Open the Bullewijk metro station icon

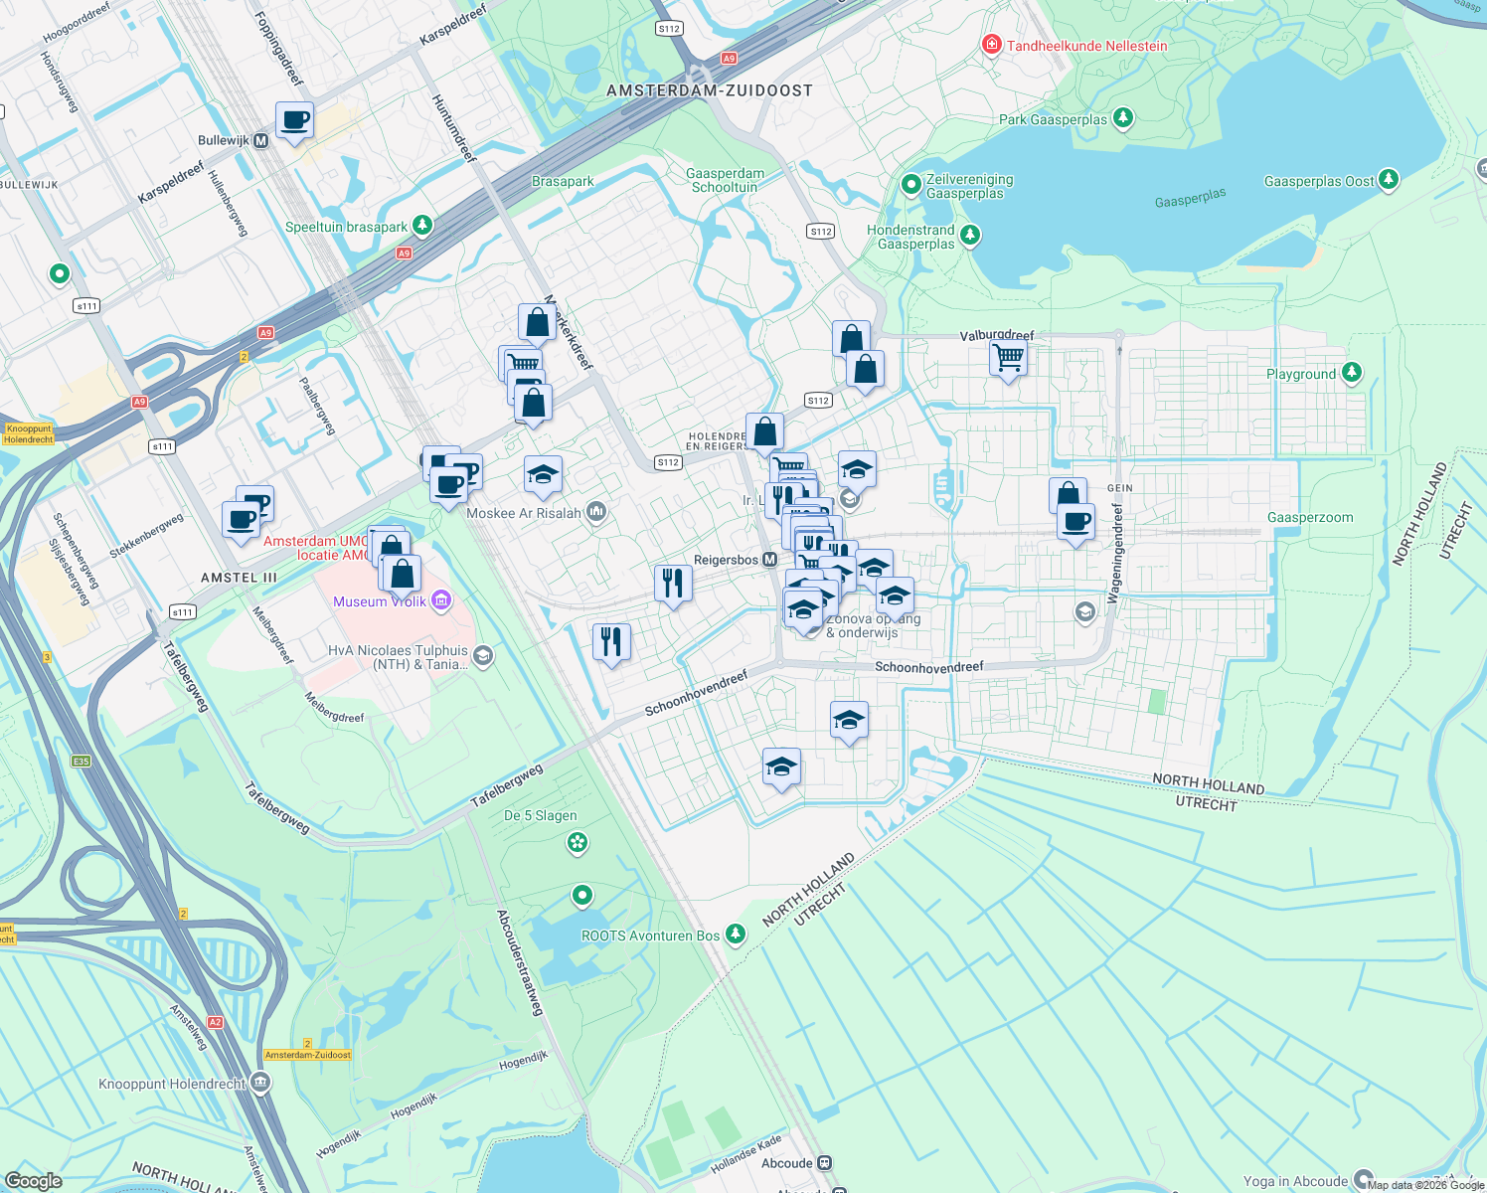click(x=261, y=140)
